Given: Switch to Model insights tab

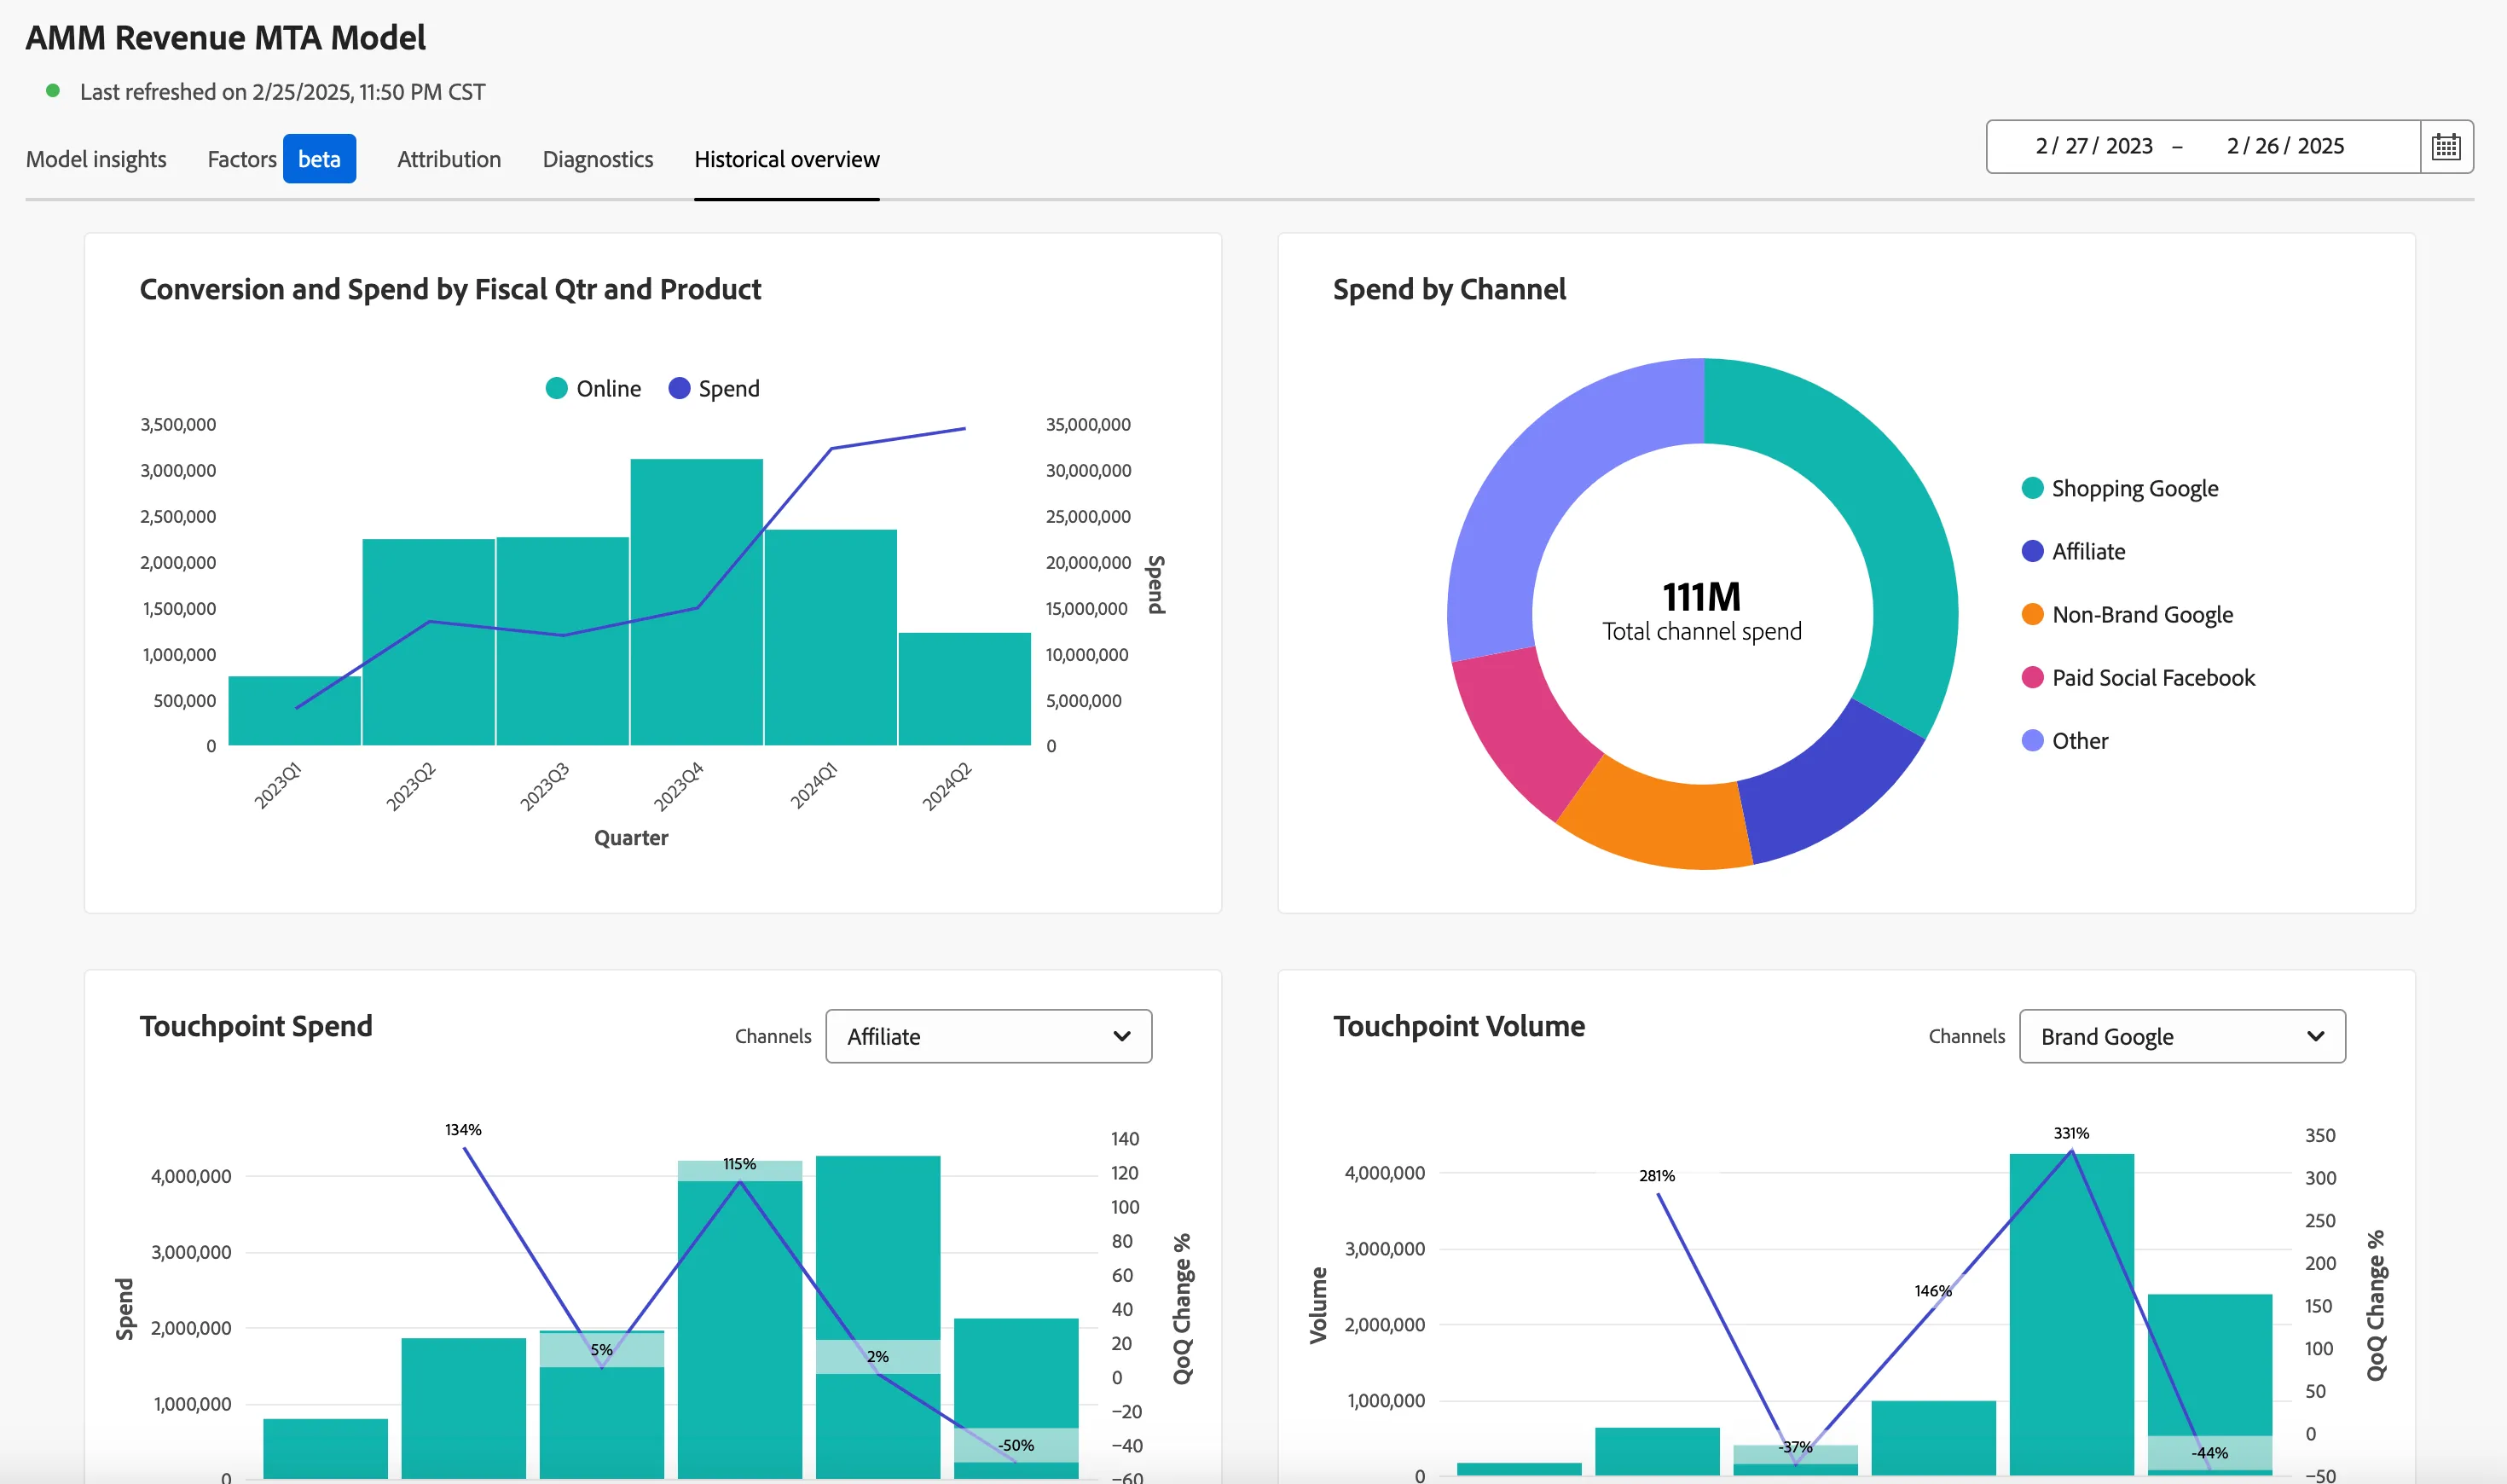Looking at the screenshot, I should (x=96, y=159).
